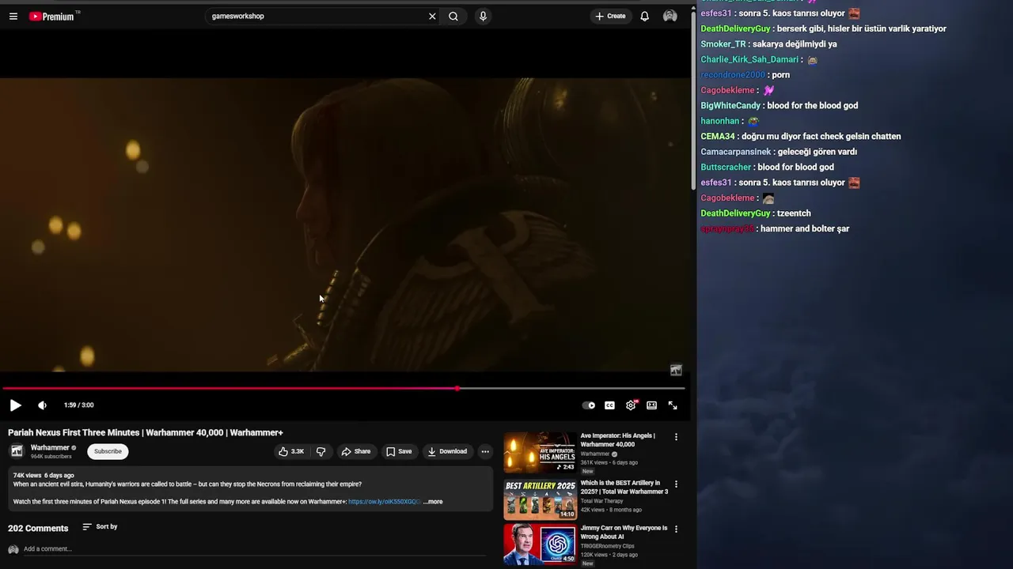Open Jimmy Carr on Why Everyone title

click(624, 532)
